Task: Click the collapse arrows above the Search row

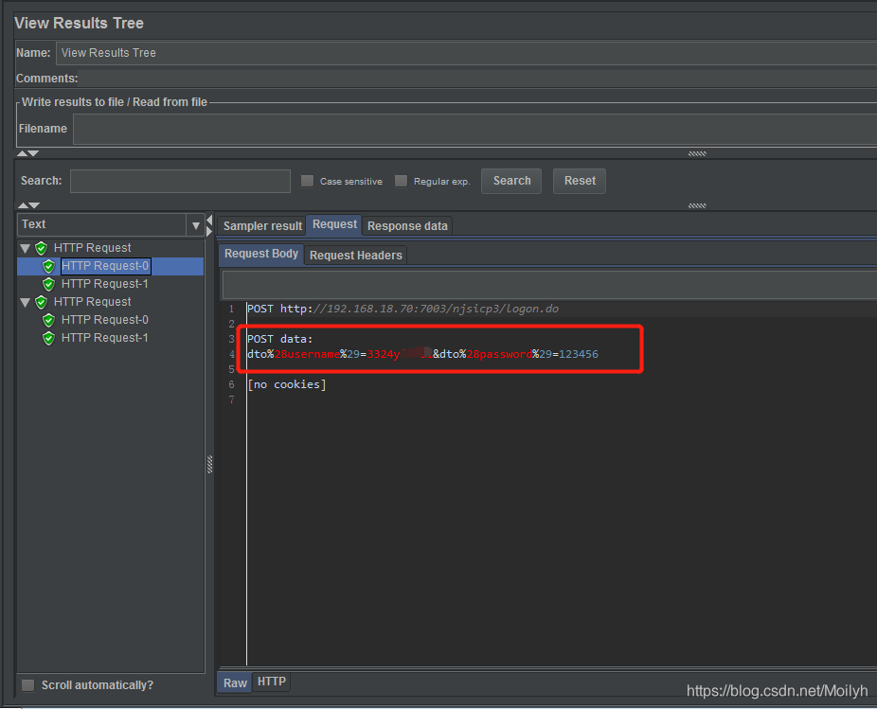Action: 28,153
